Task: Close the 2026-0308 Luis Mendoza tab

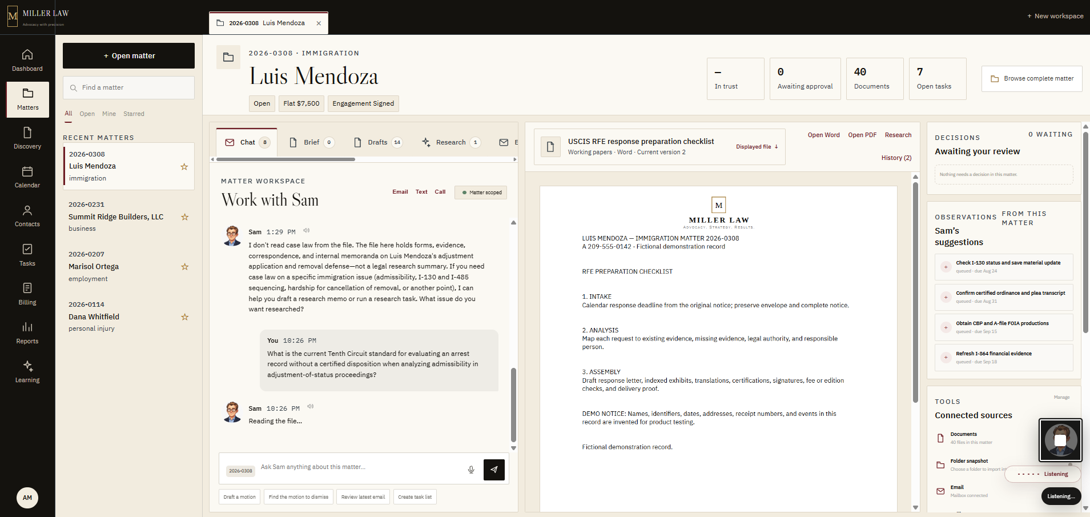Action: [x=319, y=23]
